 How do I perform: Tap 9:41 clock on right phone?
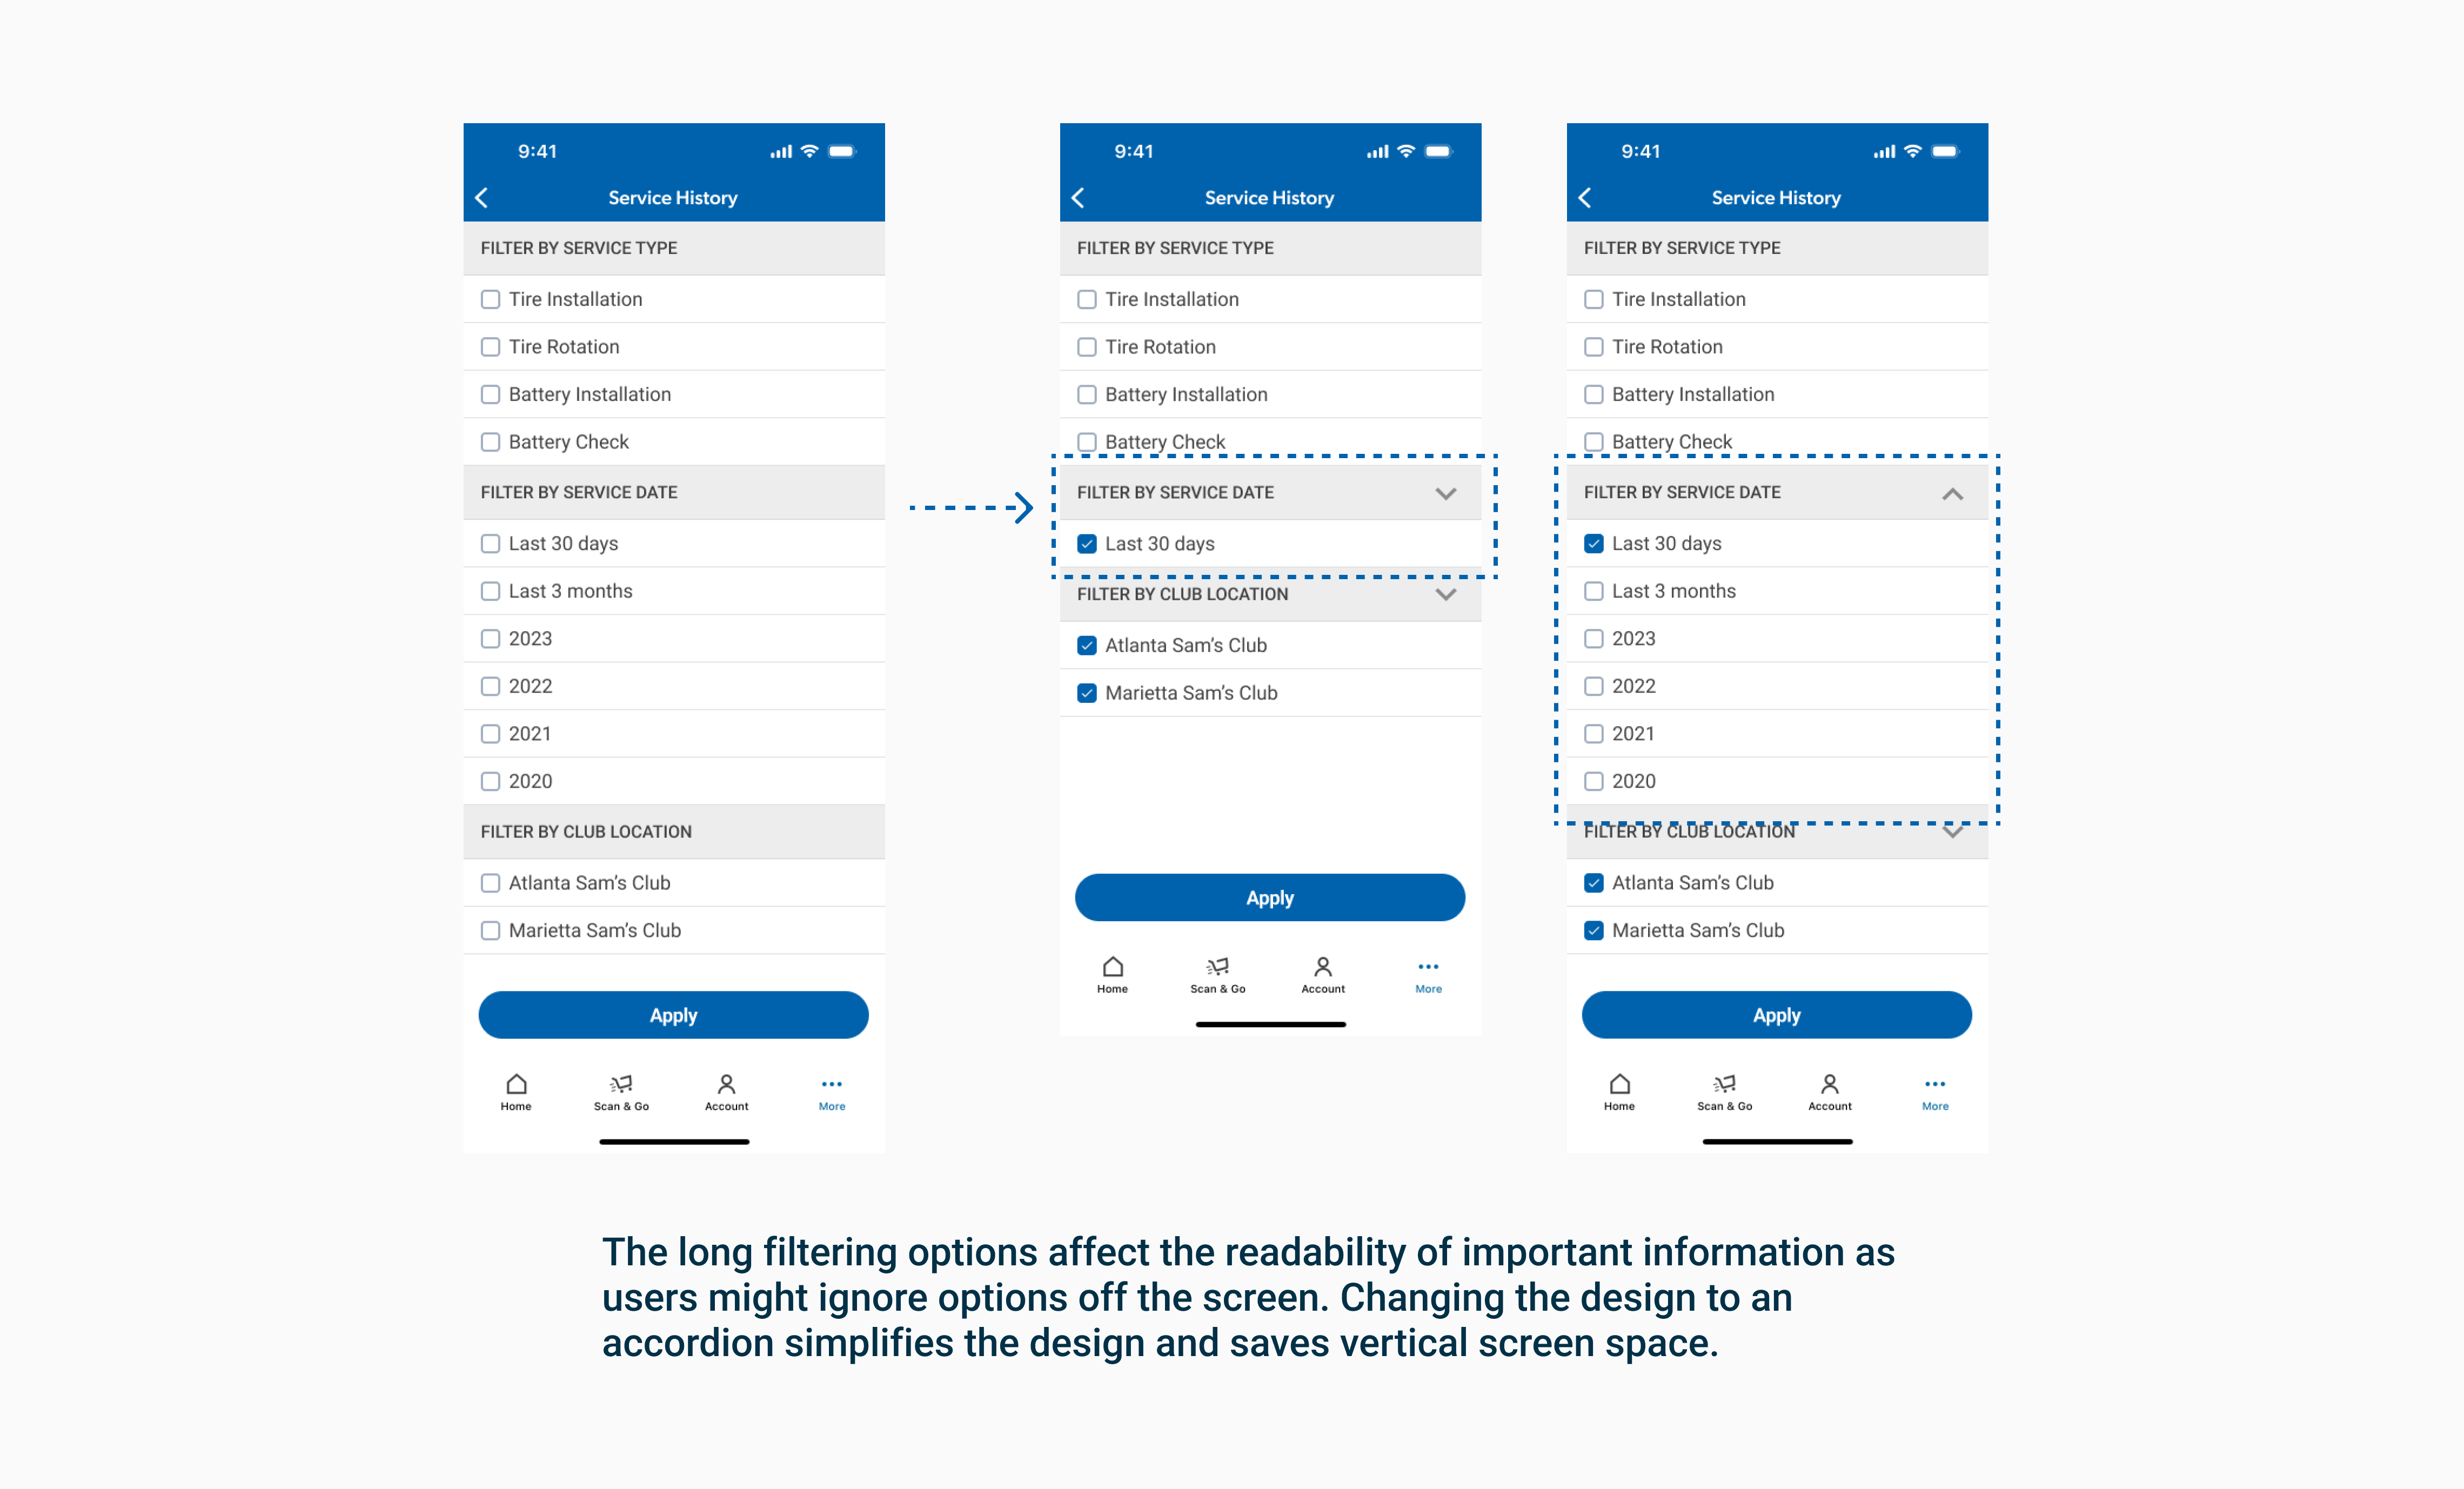[1641, 151]
